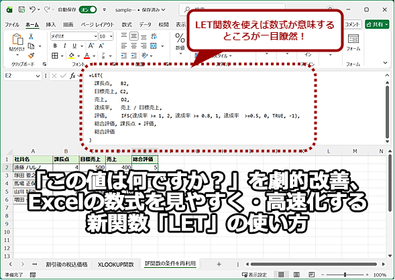The image size is (395, 280).
Task: Click the Orientation angled text icon
Action: (x=145, y=56)
